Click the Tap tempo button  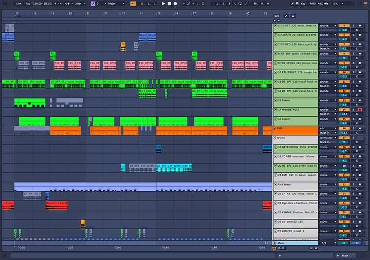[28, 4]
